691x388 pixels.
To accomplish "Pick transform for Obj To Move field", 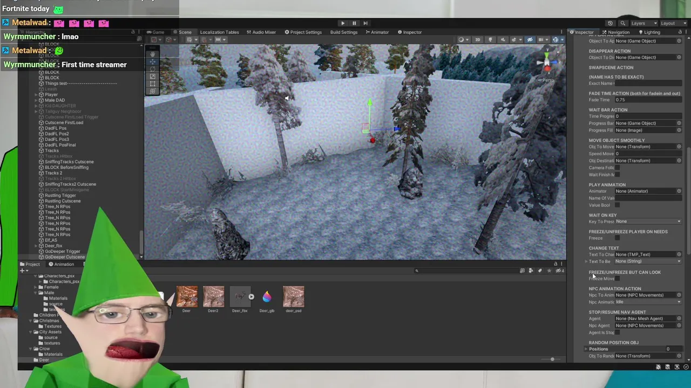I will (679, 147).
